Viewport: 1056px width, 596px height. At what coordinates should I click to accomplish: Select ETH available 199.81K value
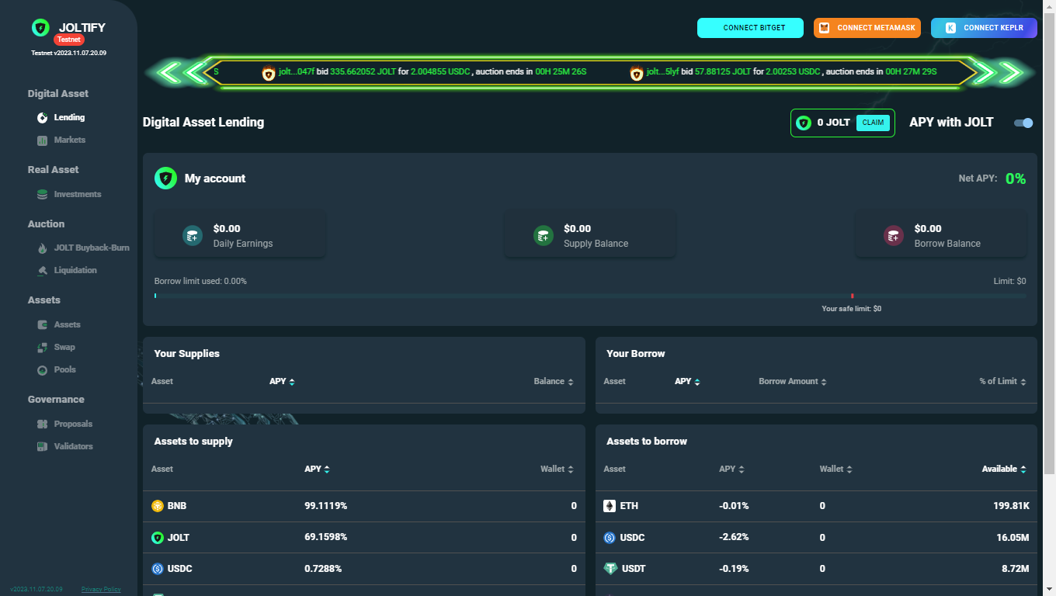(x=1011, y=506)
